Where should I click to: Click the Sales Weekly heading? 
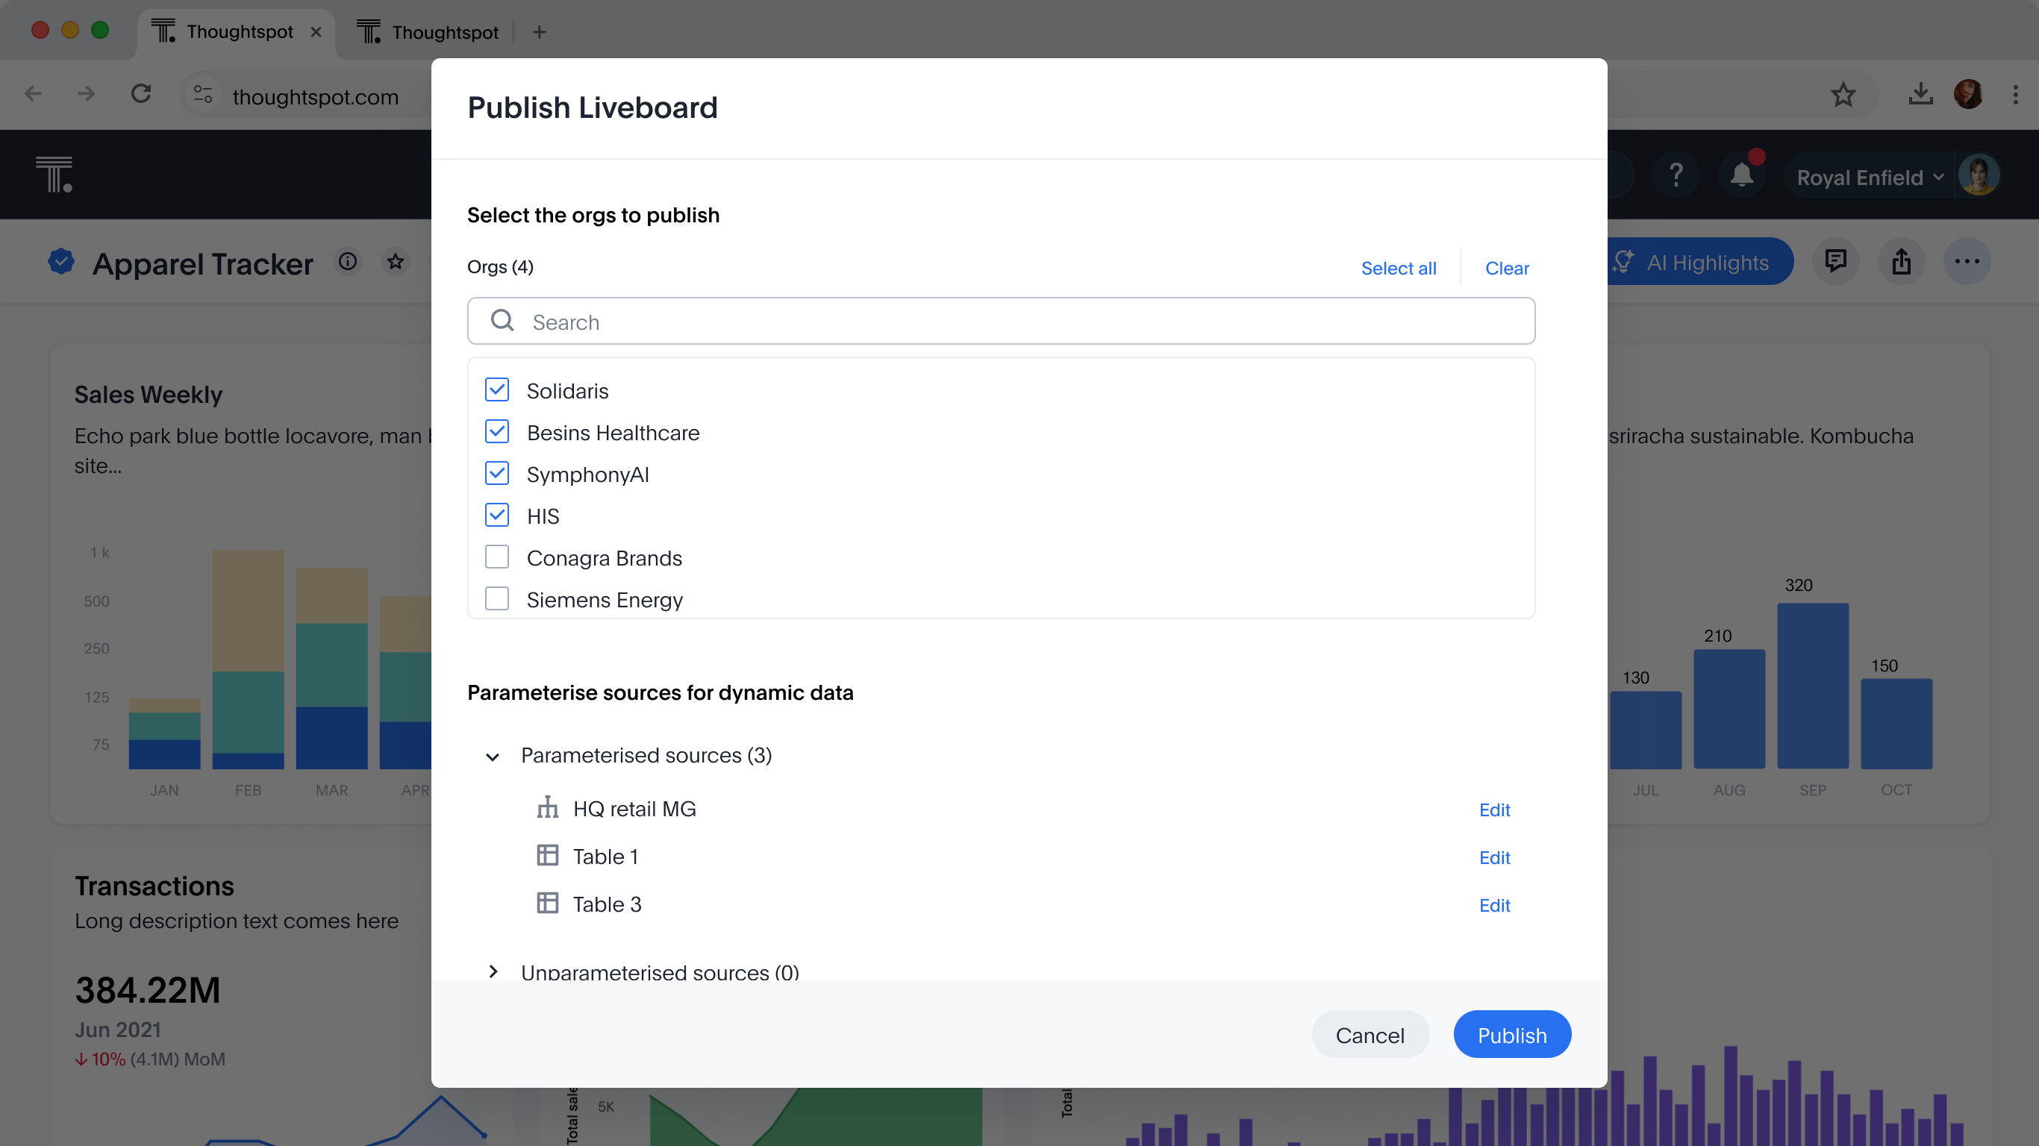(148, 394)
